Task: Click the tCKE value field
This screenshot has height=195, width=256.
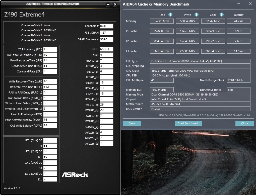Action: [x=106, y=55]
